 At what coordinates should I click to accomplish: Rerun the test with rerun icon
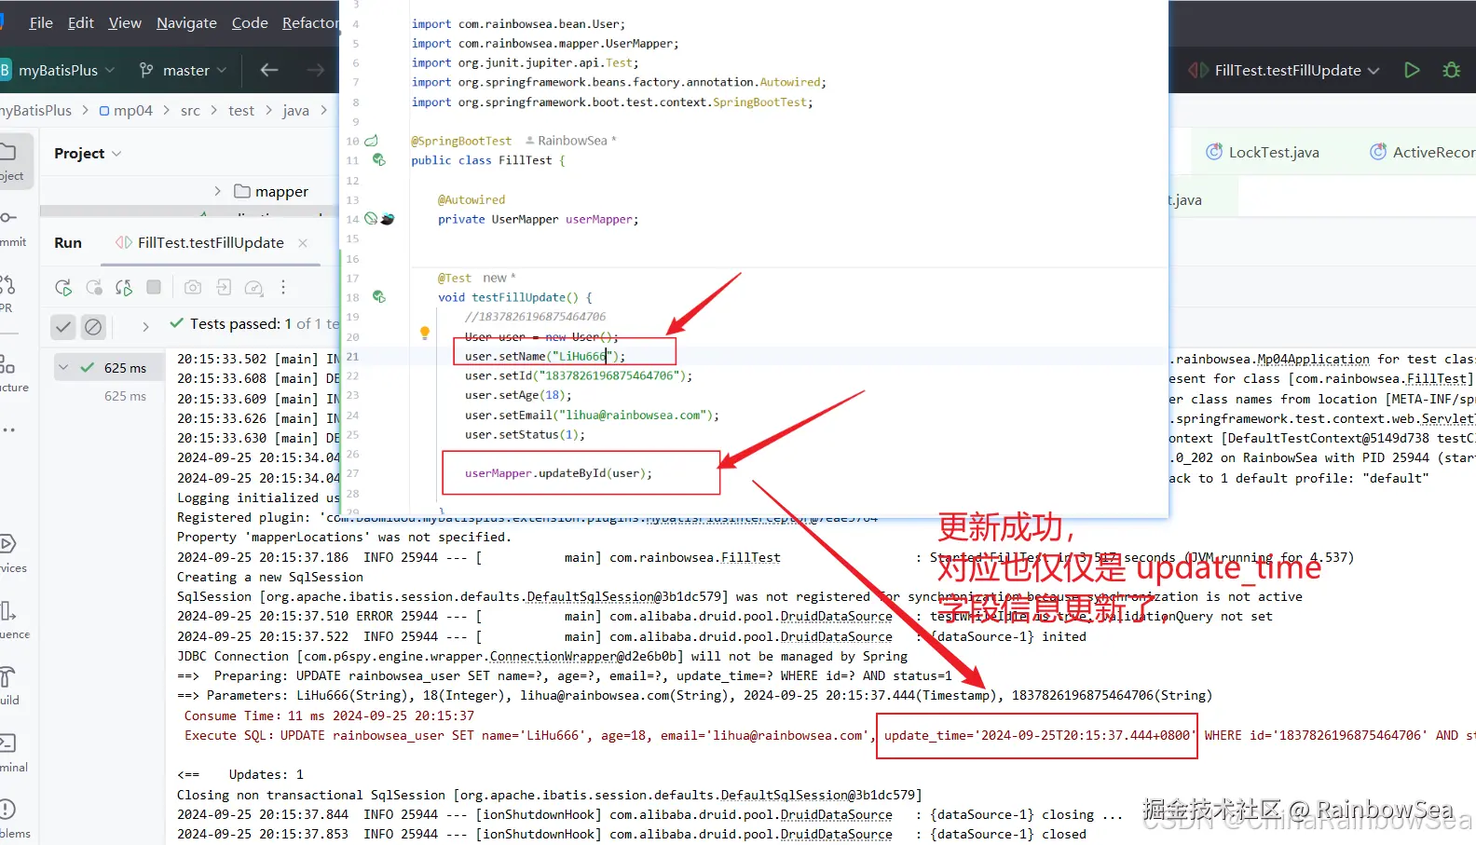tap(63, 288)
